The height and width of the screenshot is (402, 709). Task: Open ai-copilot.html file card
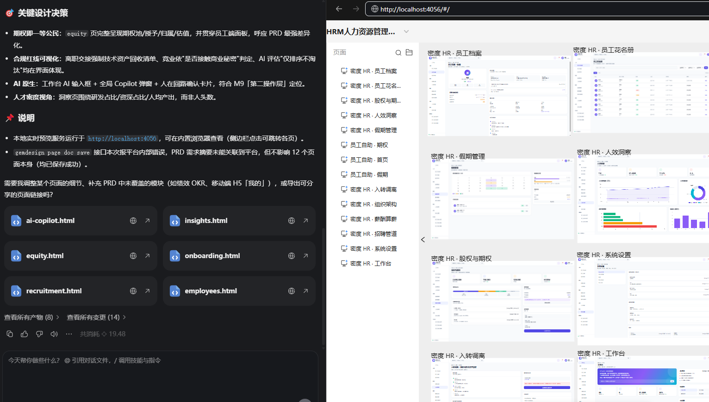coord(81,221)
